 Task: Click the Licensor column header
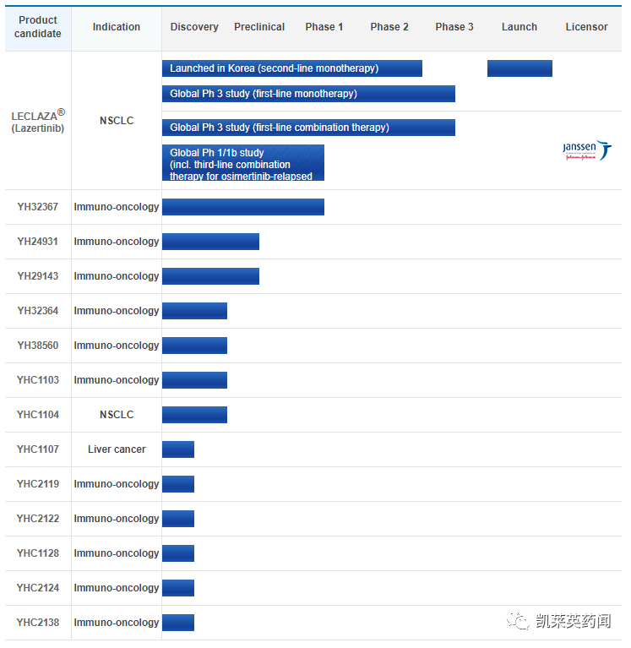(x=586, y=27)
